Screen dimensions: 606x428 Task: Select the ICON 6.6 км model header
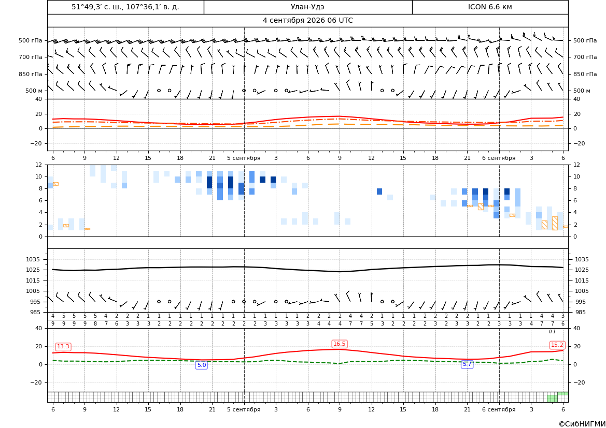[490, 7]
